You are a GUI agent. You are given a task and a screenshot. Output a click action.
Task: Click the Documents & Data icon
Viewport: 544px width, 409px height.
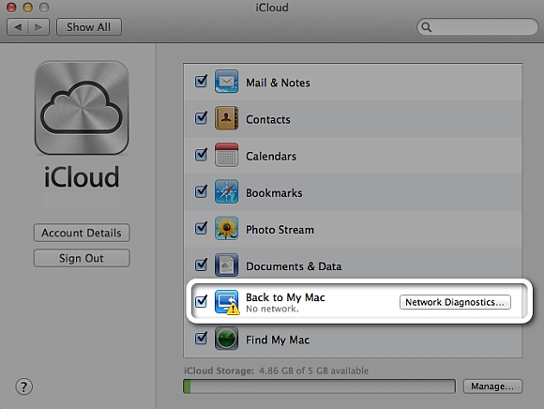point(226,265)
